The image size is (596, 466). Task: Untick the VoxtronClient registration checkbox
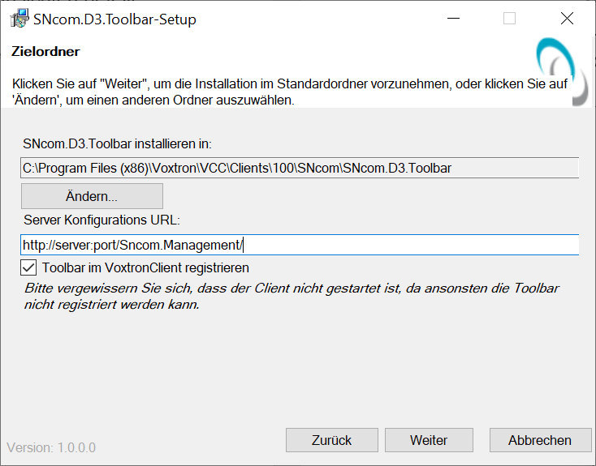point(29,267)
